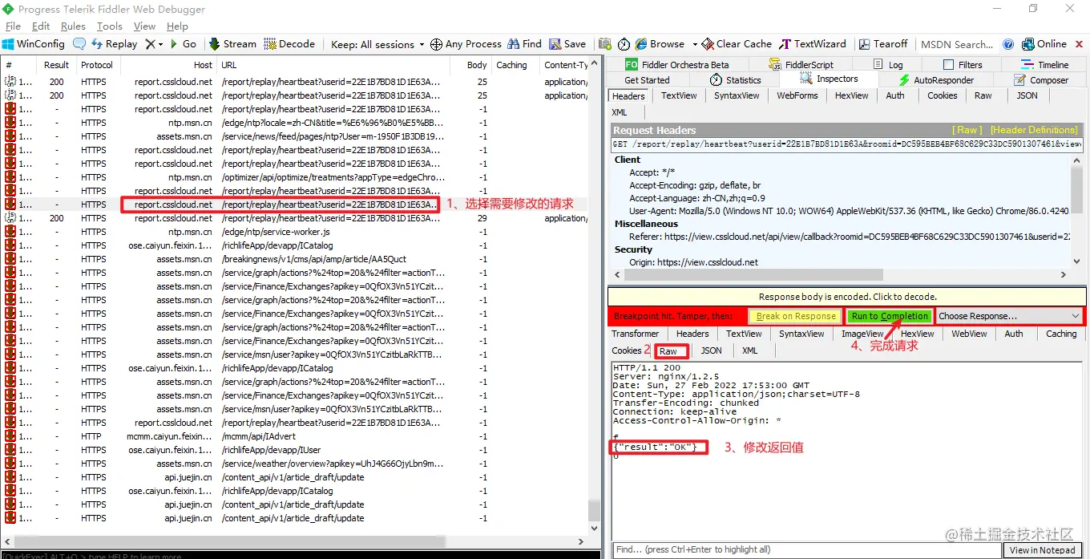Screen dimensions: 1090x559
Task: Open Fiddler Orchestra Beta tab
Action: click(x=676, y=64)
